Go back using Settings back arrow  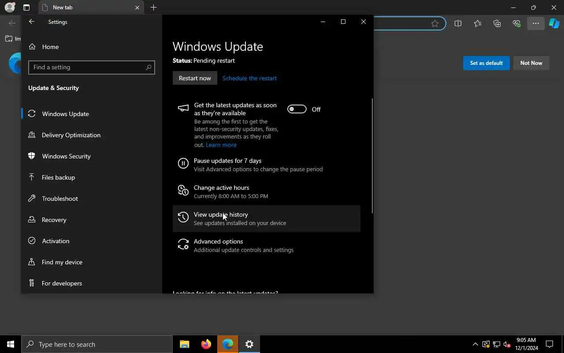31,22
